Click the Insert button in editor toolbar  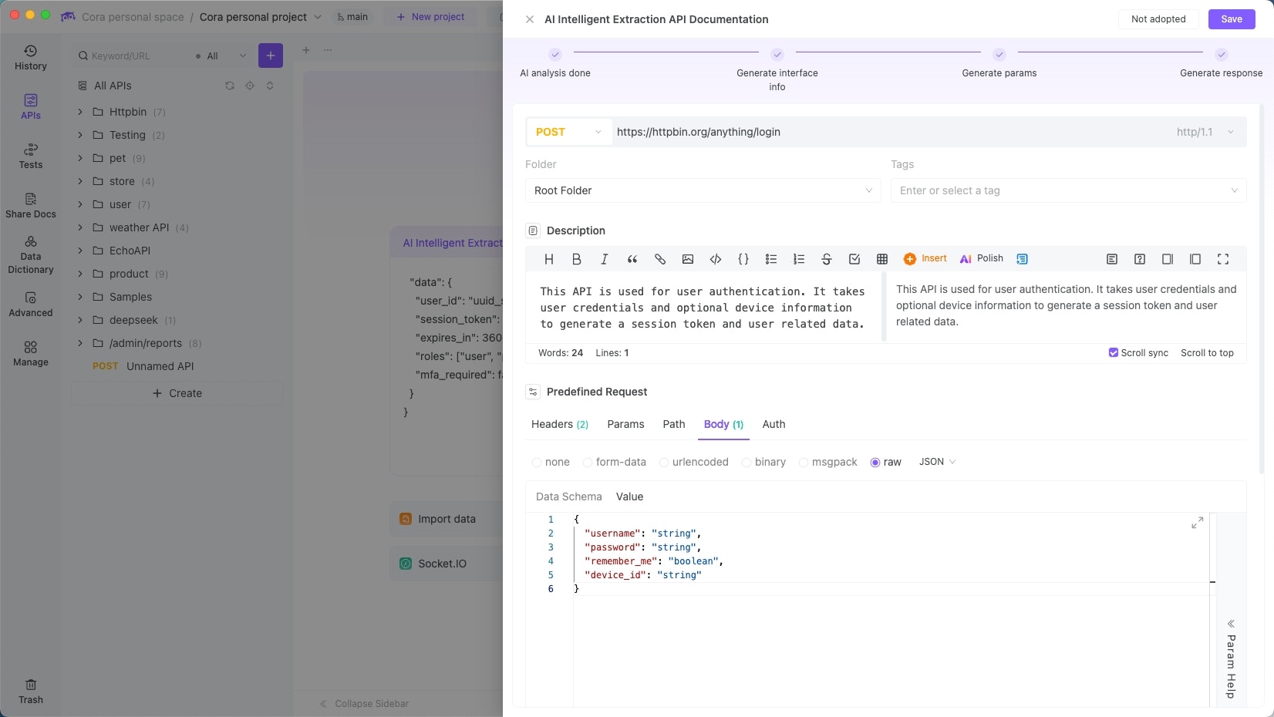point(925,259)
